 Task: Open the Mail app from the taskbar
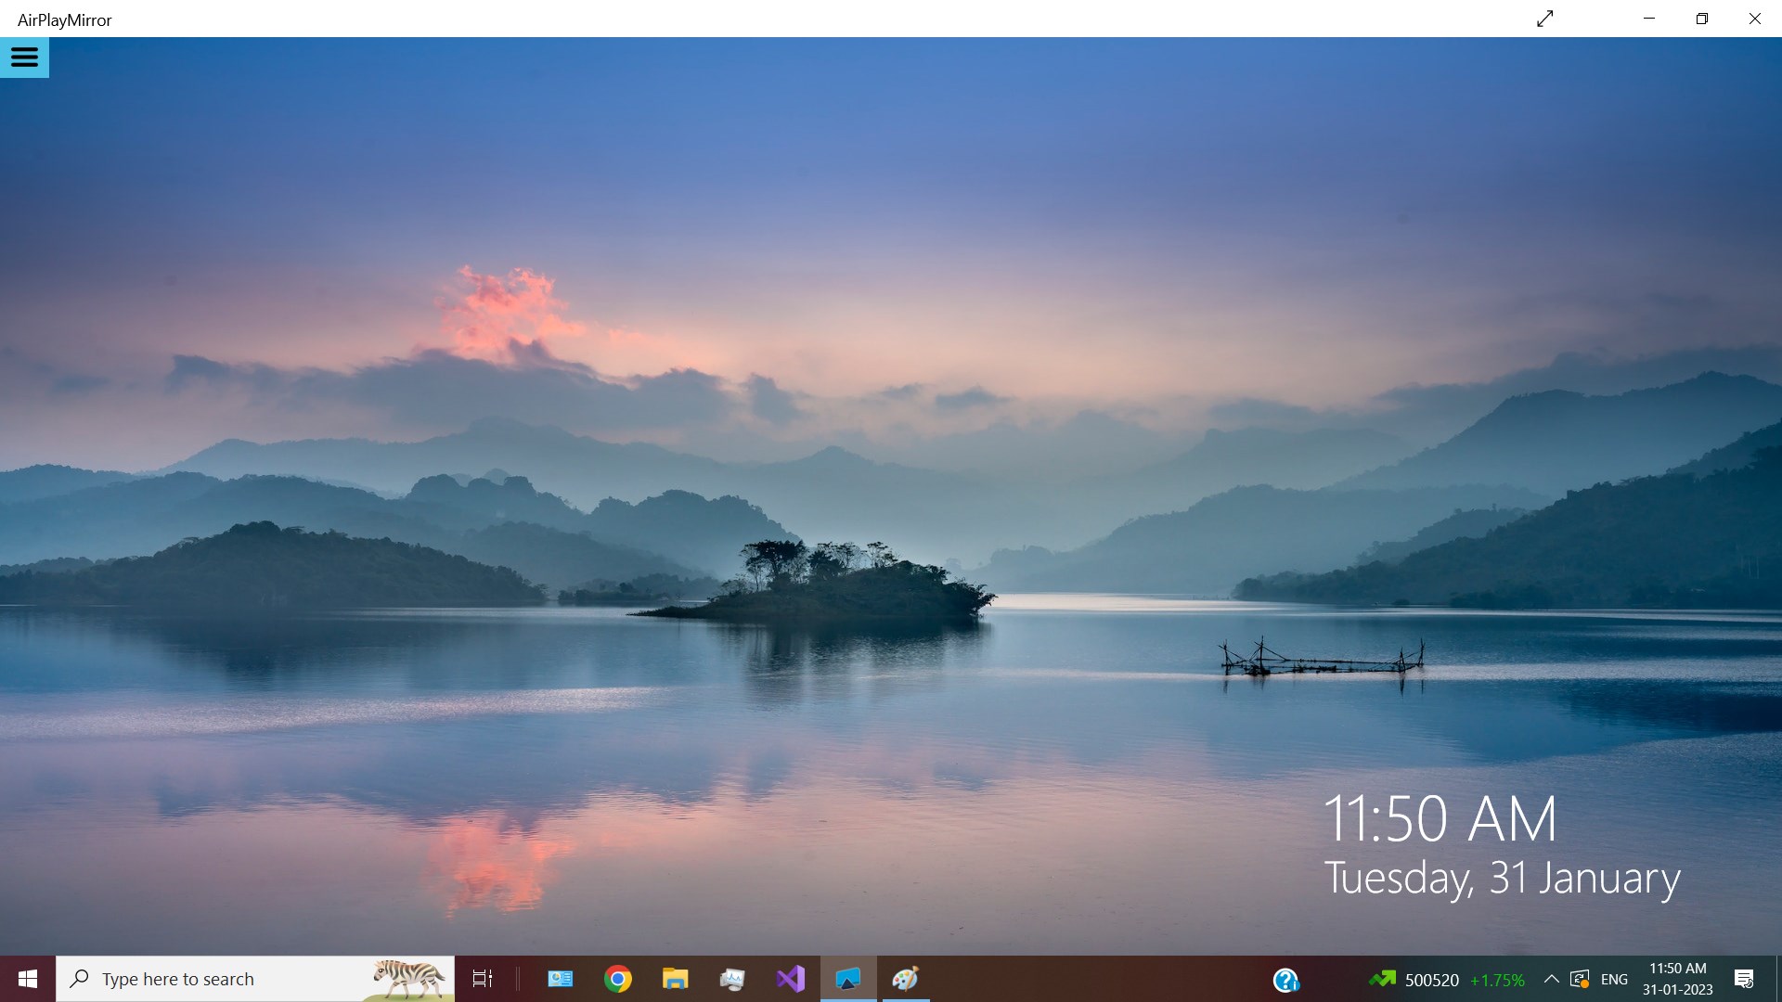(561, 979)
